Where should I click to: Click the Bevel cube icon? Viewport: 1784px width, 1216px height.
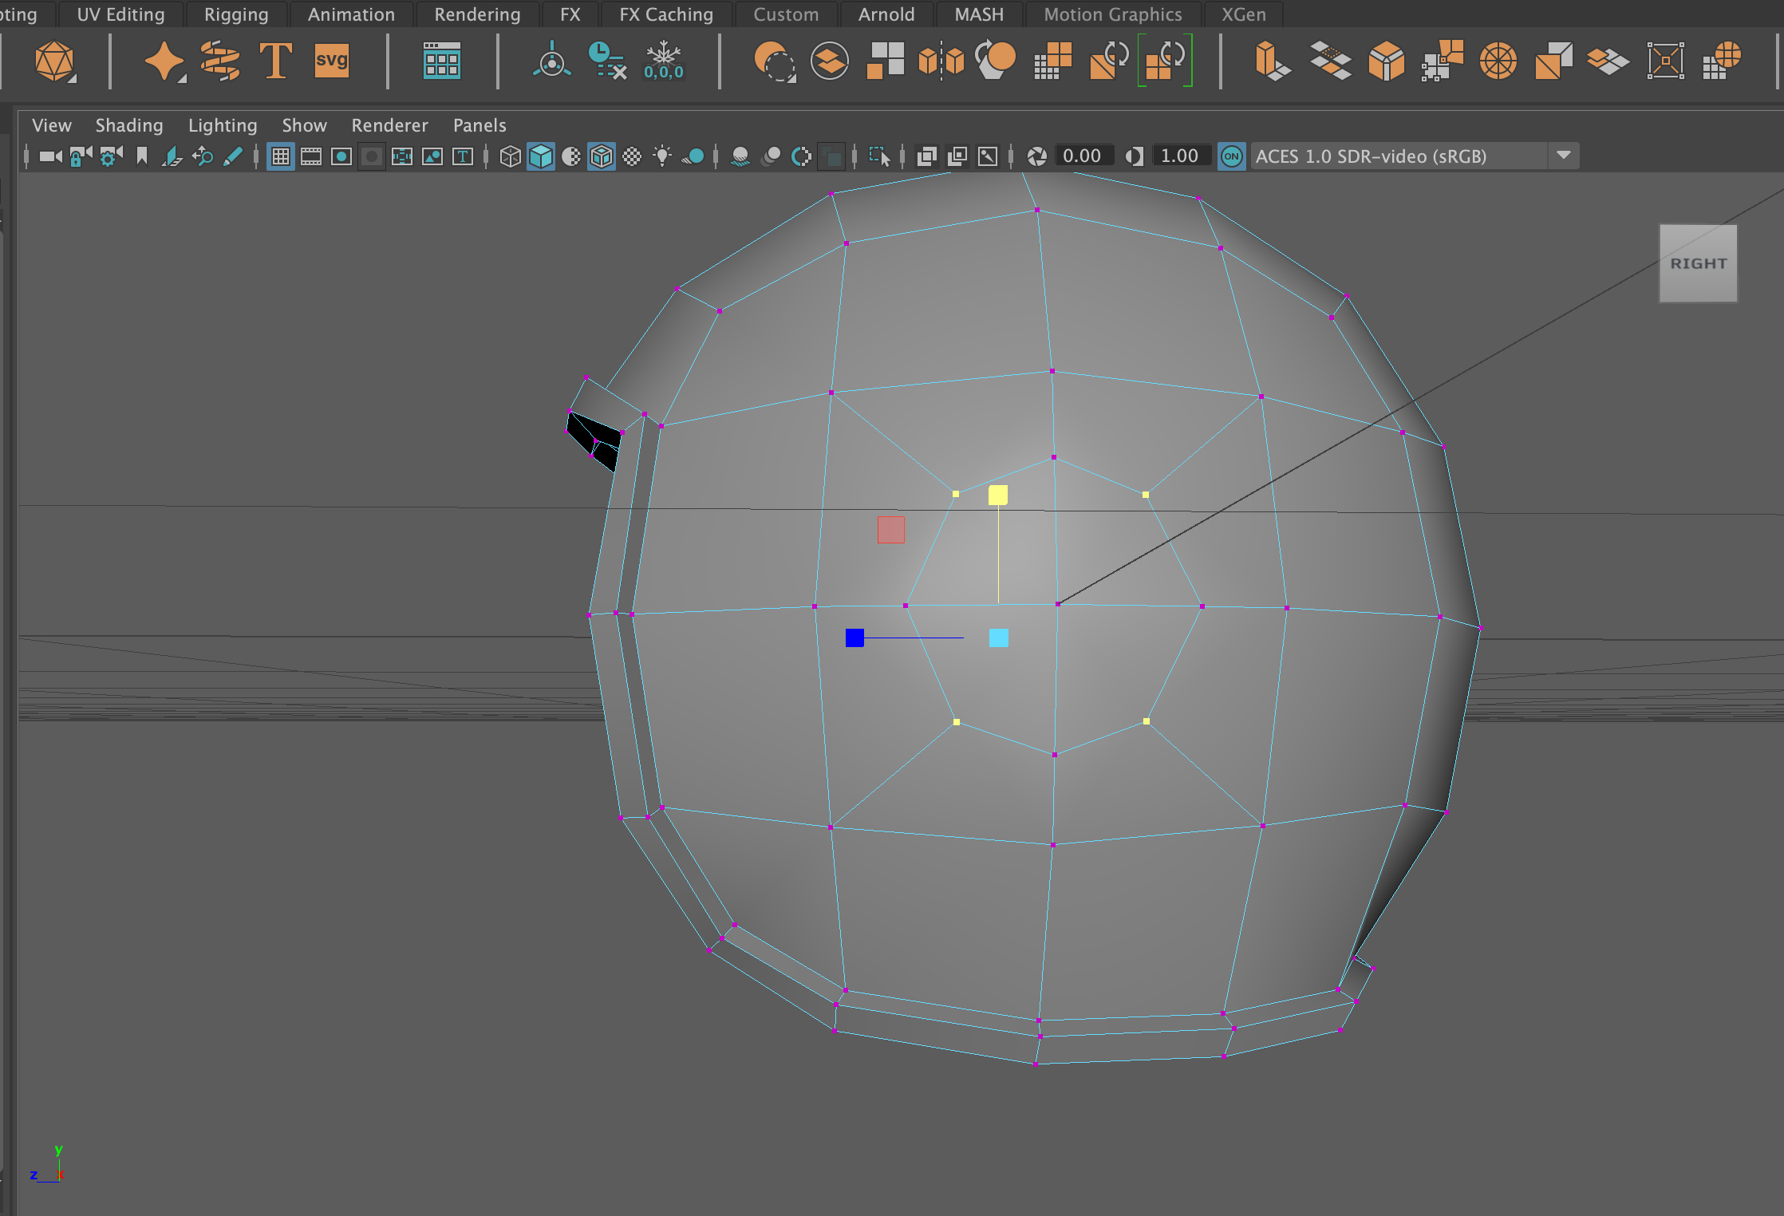click(1386, 61)
